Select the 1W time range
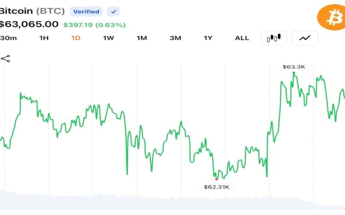 (x=109, y=38)
